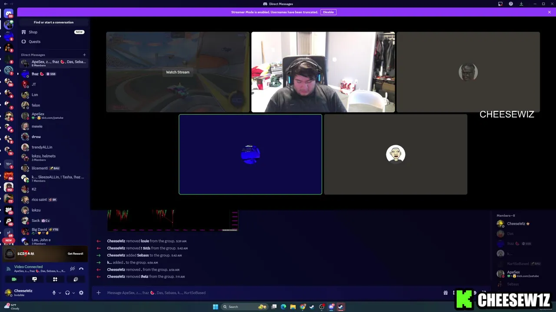Open User Settings gear

click(x=81, y=293)
